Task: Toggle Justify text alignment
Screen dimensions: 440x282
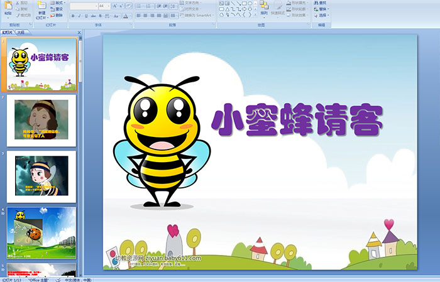Action: pos(158,16)
